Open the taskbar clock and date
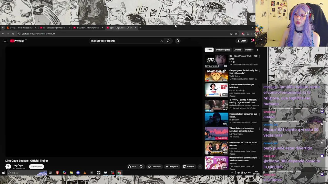Viewport: 328px width, 184px height. click(x=257, y=173)
